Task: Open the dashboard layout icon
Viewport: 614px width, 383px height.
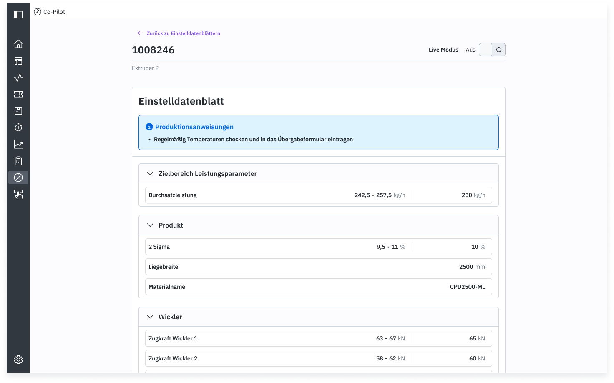Action: [18, 61]
